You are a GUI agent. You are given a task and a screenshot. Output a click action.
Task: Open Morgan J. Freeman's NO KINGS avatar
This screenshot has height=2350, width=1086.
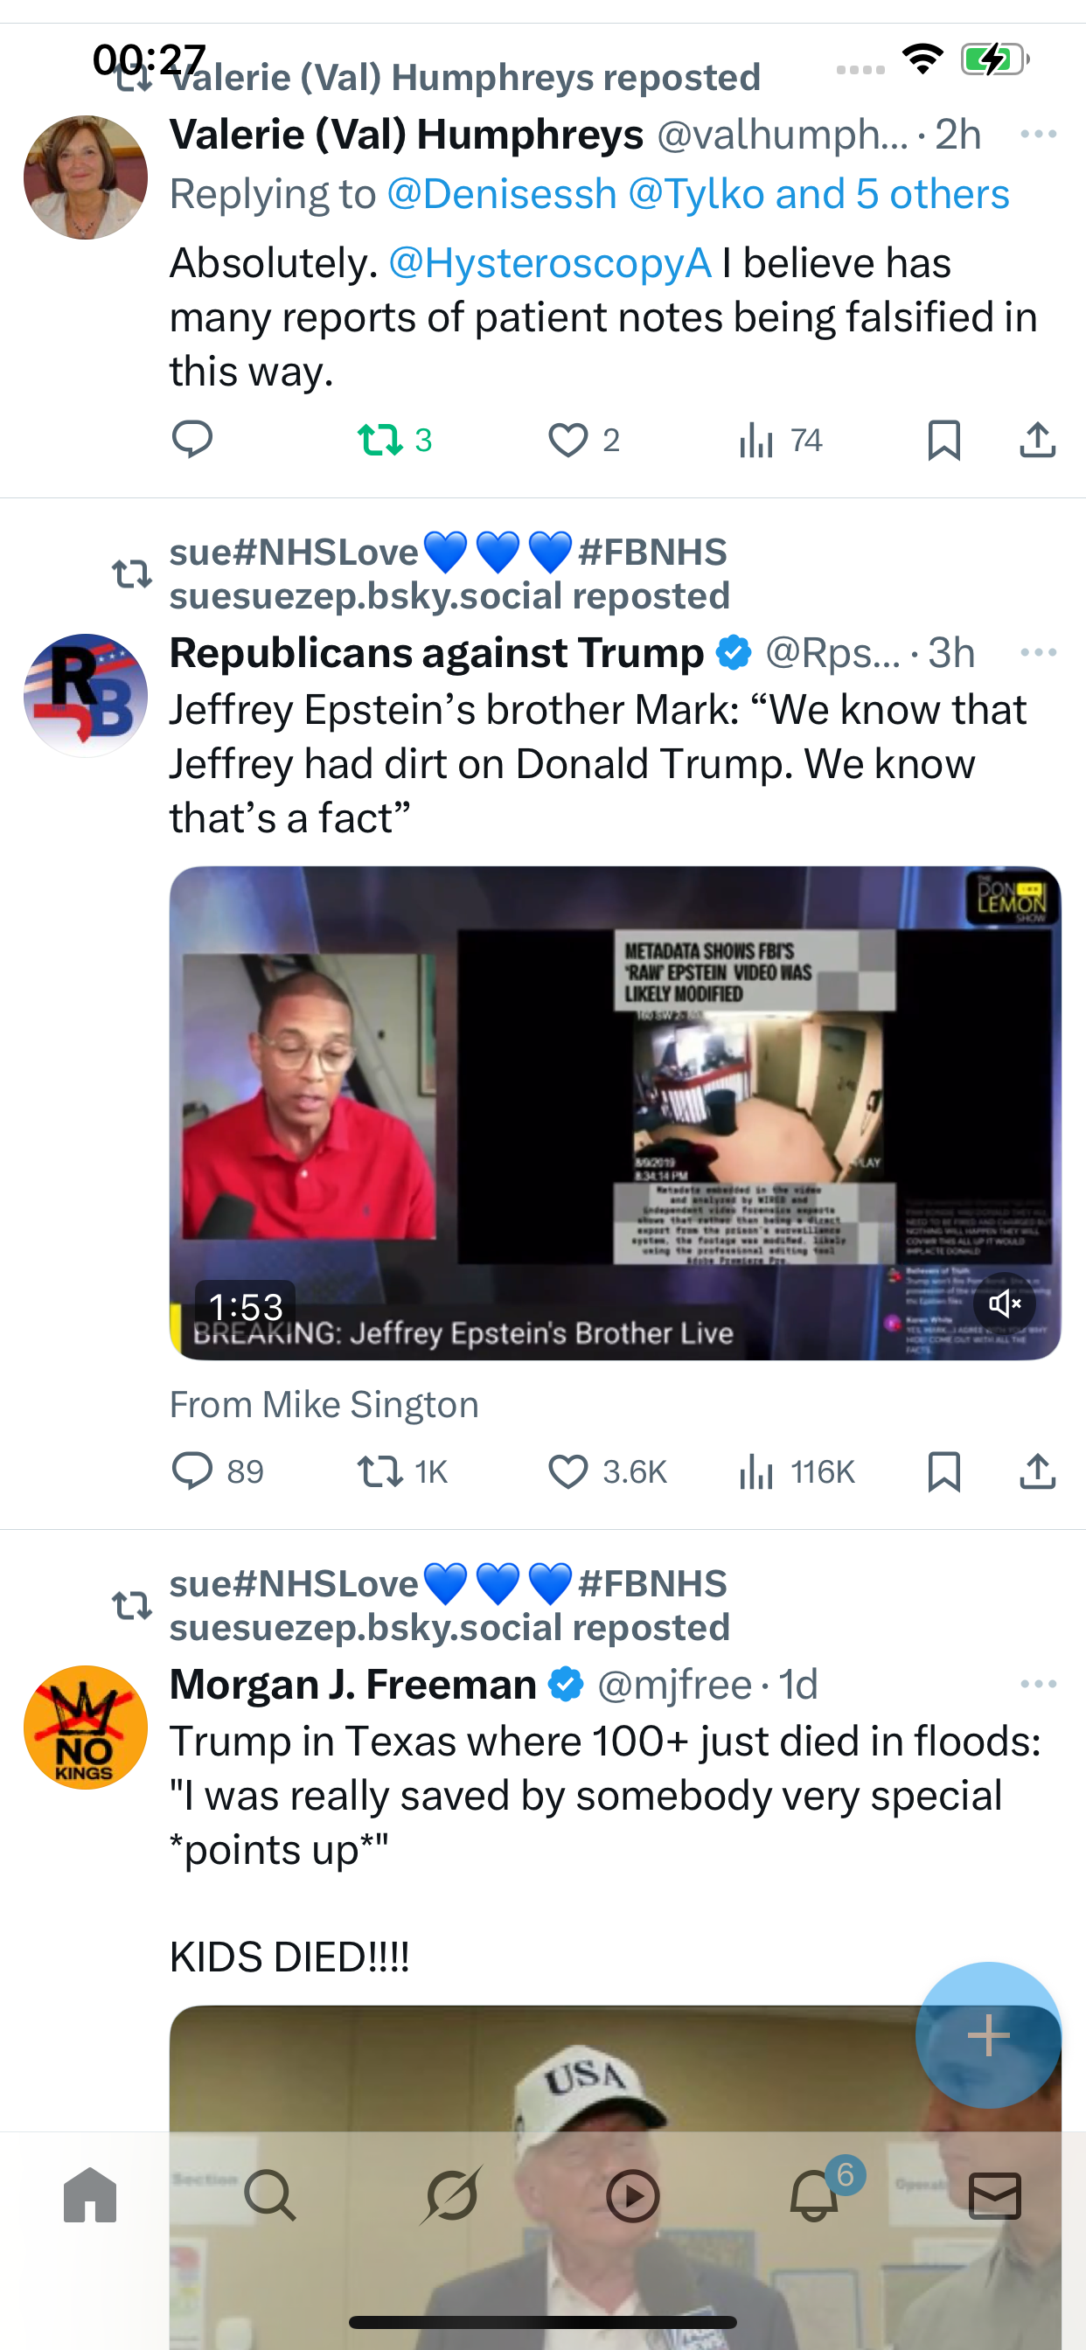click(x=86, y=1728)
